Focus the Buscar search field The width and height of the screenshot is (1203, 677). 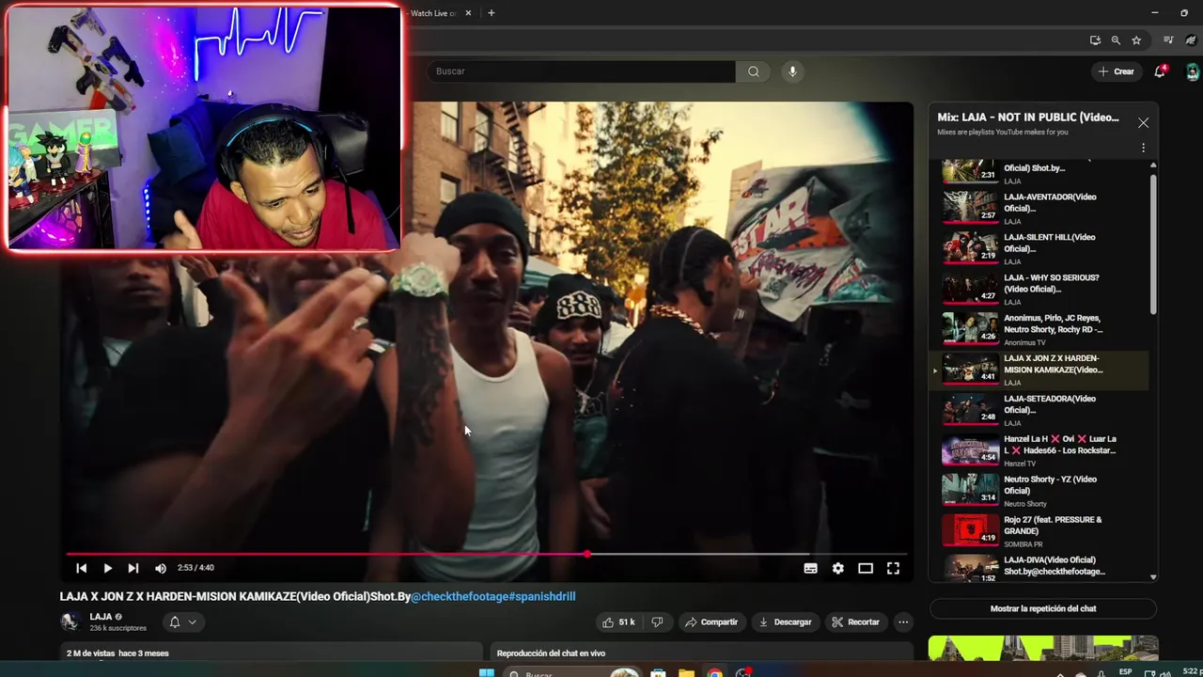click(x=583, y=71)
